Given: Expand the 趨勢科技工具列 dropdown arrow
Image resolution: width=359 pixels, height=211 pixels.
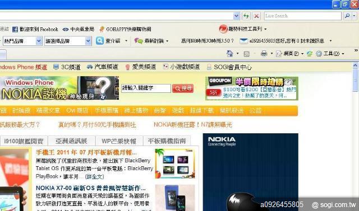Looking at the screenshot, I should (x=265, y=29).
